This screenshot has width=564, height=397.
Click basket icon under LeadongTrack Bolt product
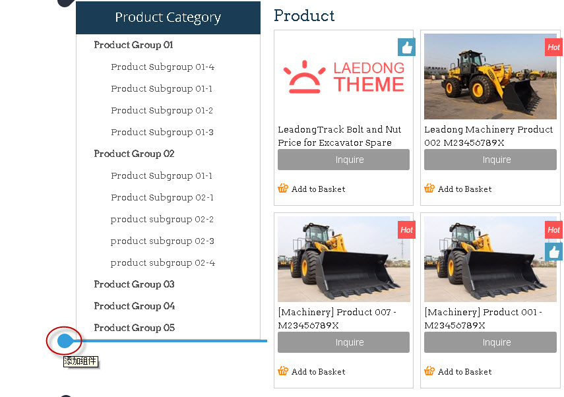pos(283,189)
